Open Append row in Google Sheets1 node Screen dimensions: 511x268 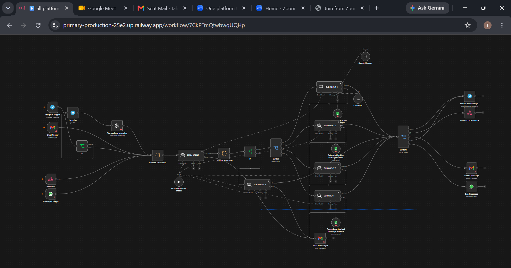(336, 223)
